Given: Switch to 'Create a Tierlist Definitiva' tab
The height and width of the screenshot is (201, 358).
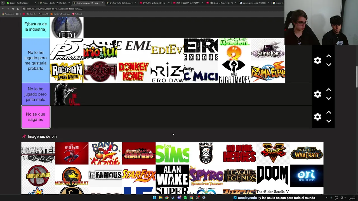Looking at the screenshot, I should point(121,3).
